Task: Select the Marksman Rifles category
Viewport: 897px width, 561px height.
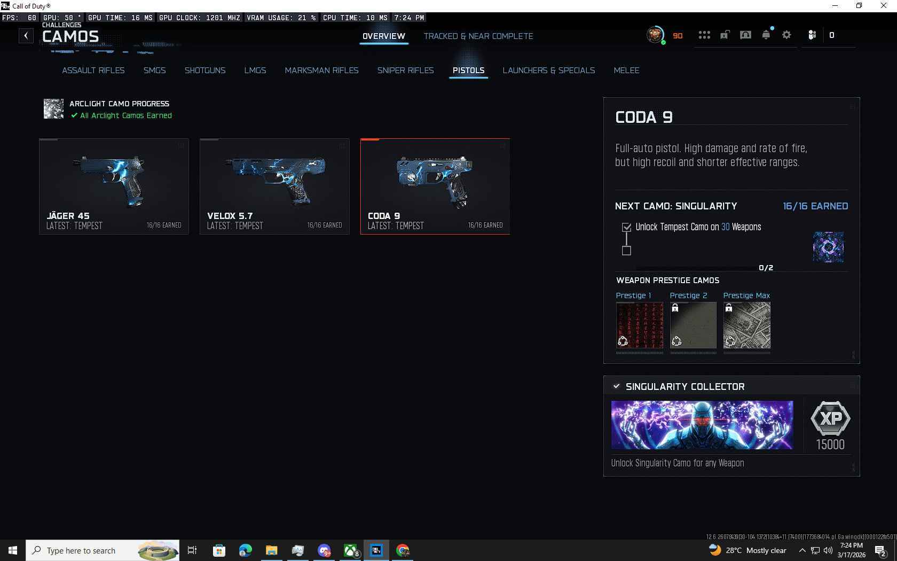Action: [322, 71]
